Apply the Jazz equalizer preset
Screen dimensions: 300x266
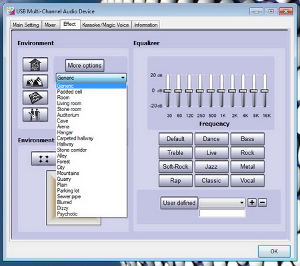pyautogui.click(x=211, y=167)
